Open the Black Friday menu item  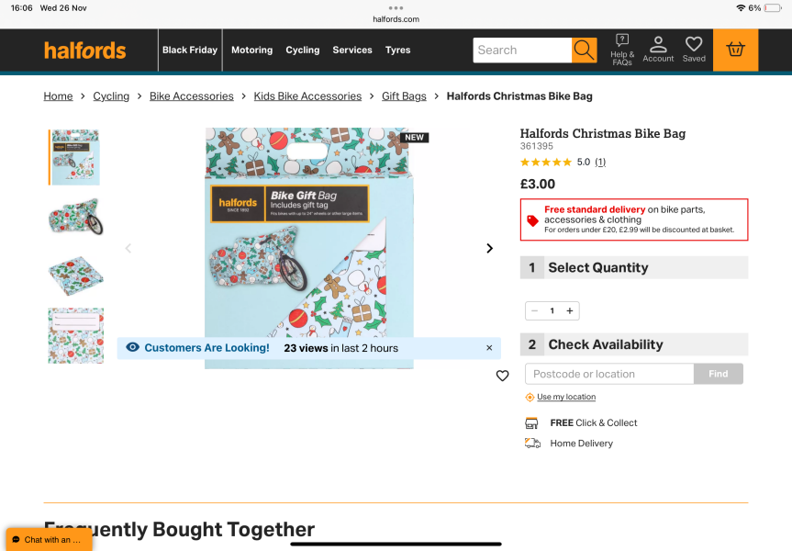click(190, 50)
